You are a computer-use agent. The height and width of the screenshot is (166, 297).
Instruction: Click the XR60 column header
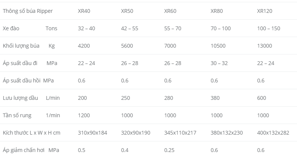pos(170,11)
